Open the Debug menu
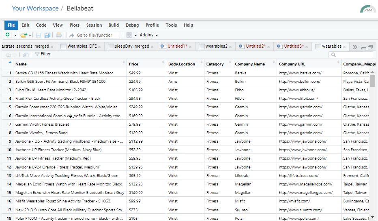The height and width of the screenshot is (221, 378). (x=132, y=25)
